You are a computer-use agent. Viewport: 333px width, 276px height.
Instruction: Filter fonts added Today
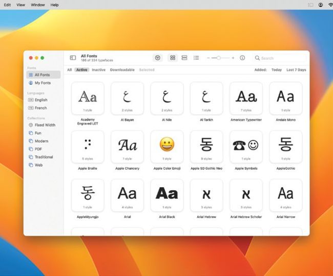coord(277,70)
